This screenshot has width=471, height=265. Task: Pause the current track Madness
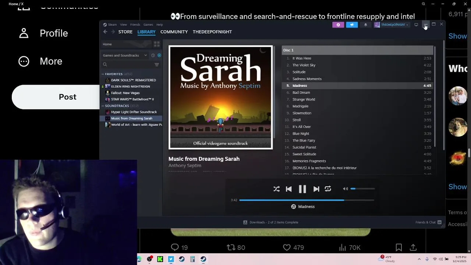(x=302, y=189)
